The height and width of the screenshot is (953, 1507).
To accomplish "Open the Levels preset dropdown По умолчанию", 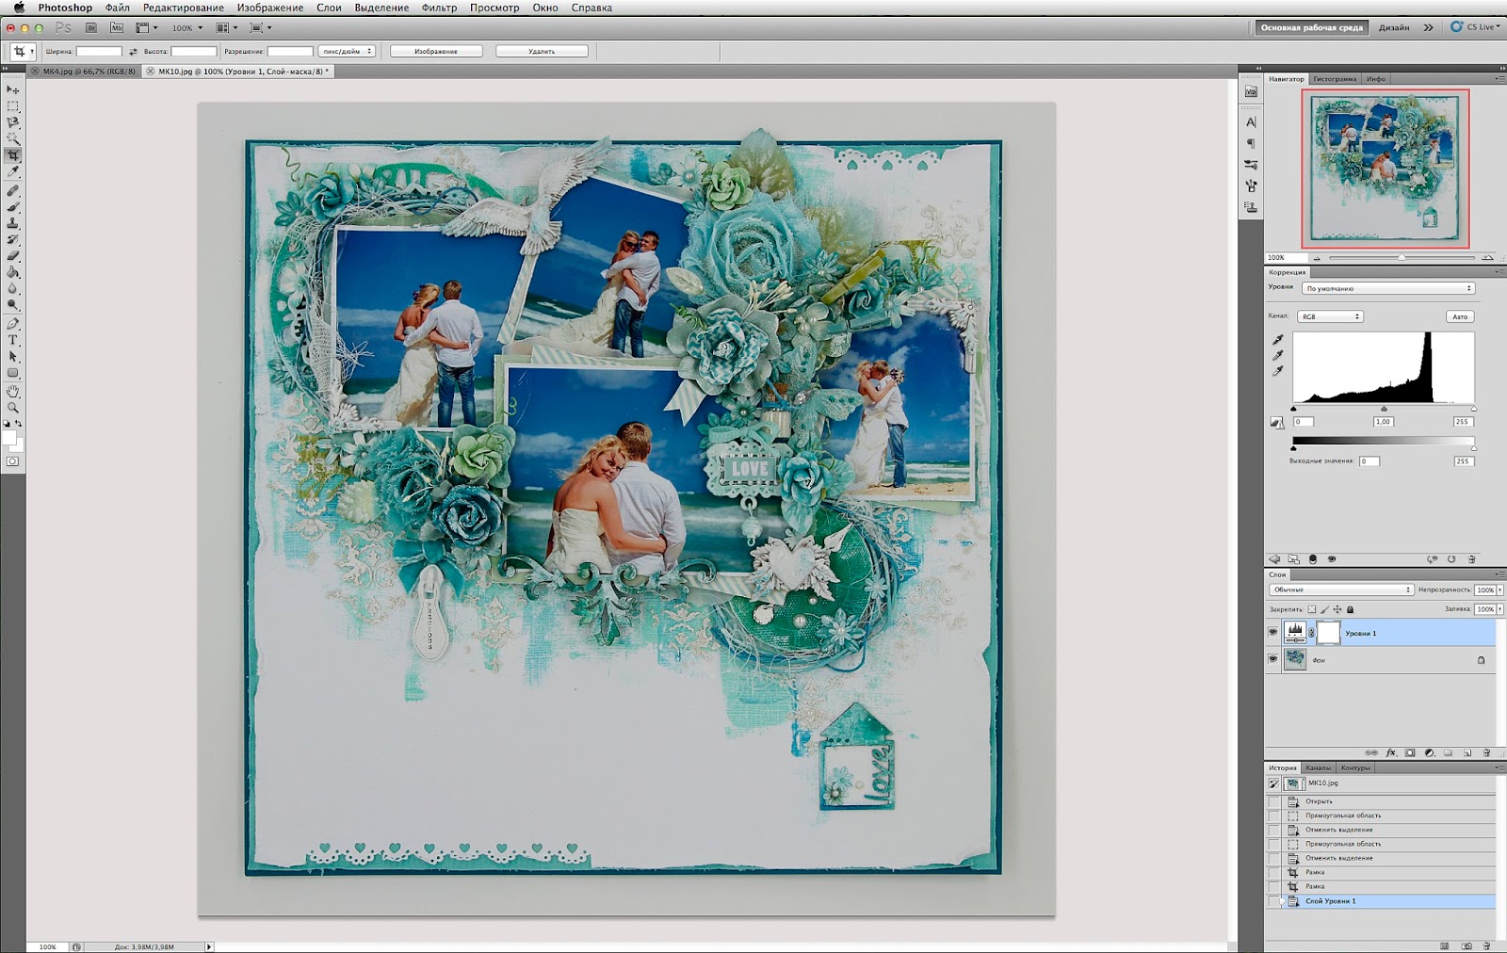I will coord(1388,288).
